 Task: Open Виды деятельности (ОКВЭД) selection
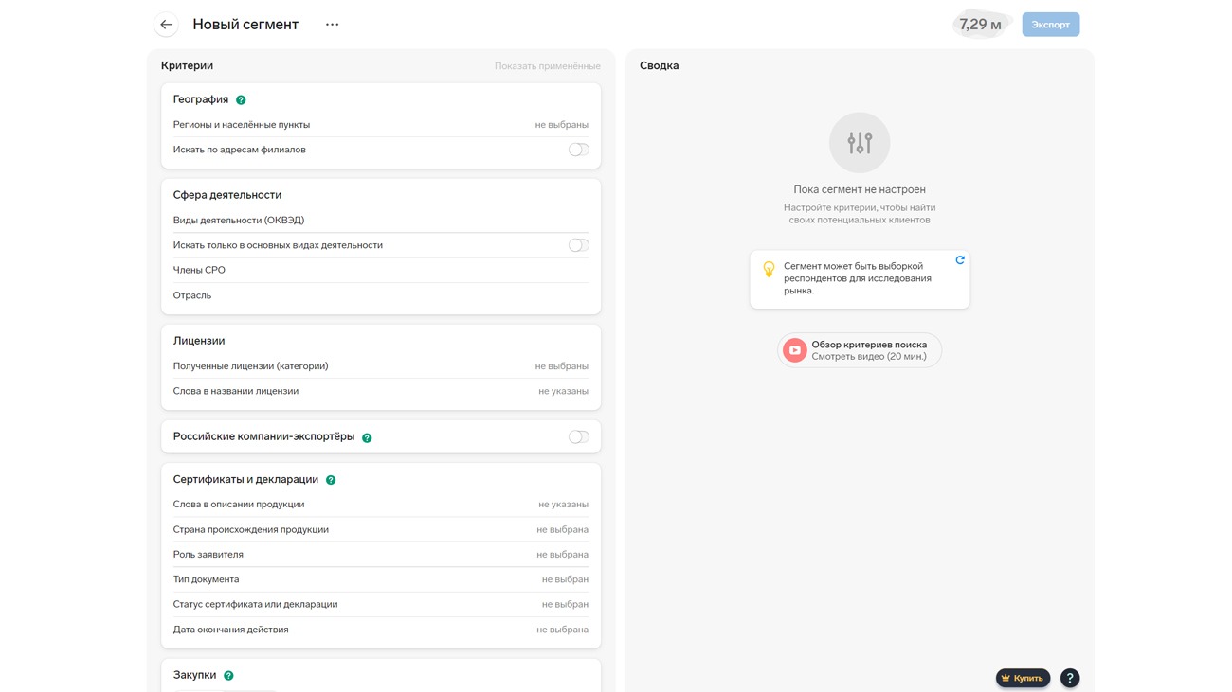click(380, 221)
